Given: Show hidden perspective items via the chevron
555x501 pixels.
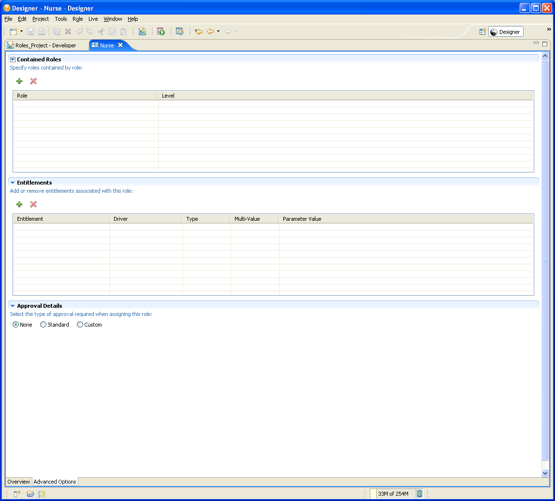Looking at the screenshot, I should [x=549, y=29].
